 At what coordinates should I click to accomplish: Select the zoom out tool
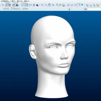coord(46,5)
